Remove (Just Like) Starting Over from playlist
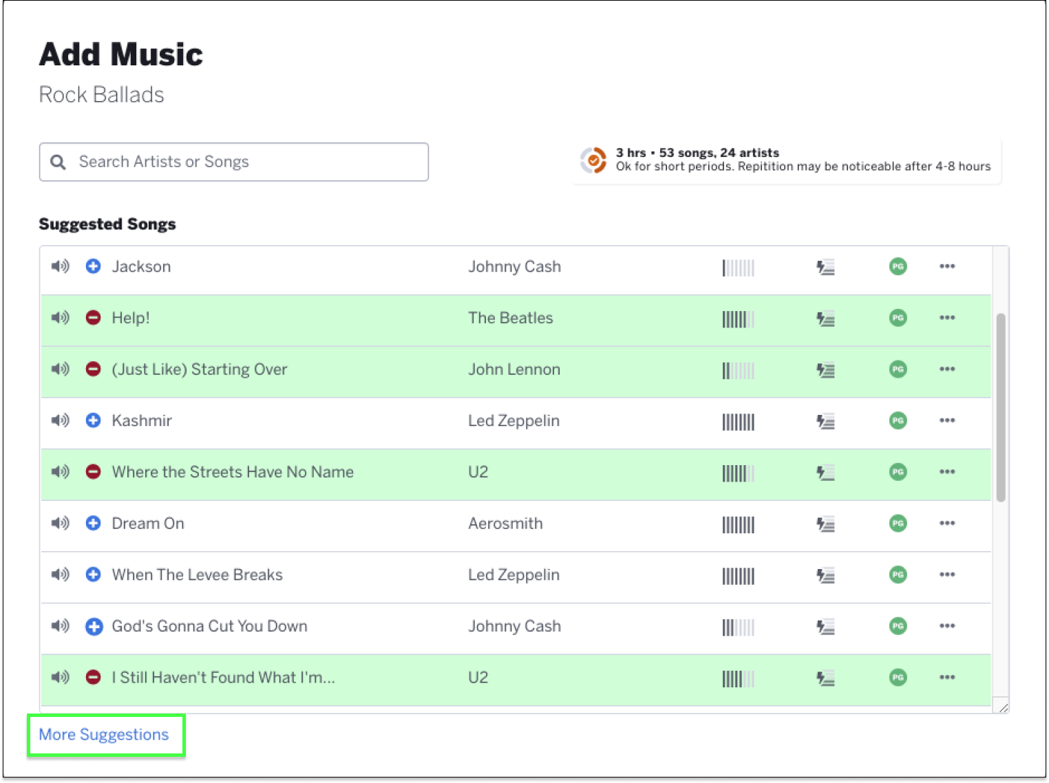This screenshot has height=783, width=1049. (94, 369)
